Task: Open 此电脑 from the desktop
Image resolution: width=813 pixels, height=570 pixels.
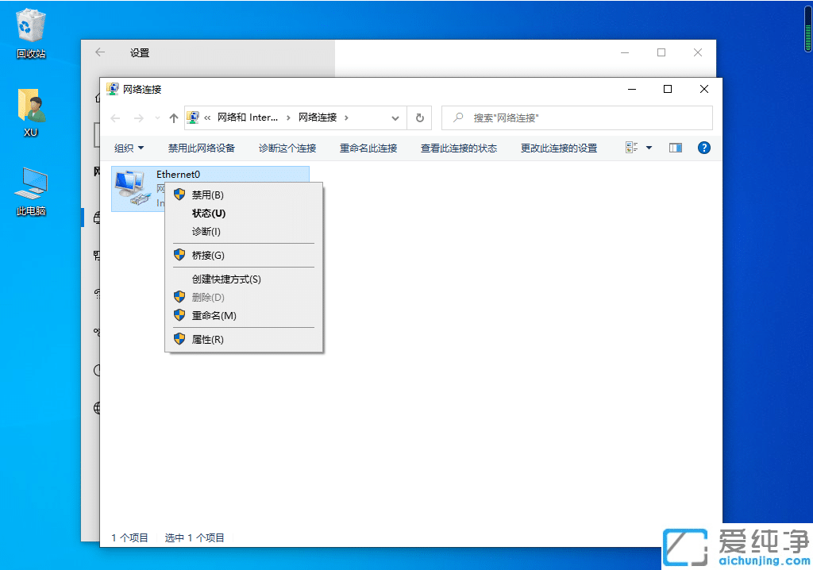Action: click(30, 181)
